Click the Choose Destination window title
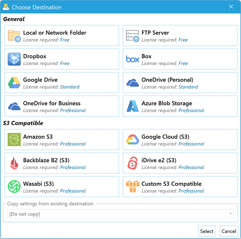This screenshot has width=241, height=239. (37, 7)
